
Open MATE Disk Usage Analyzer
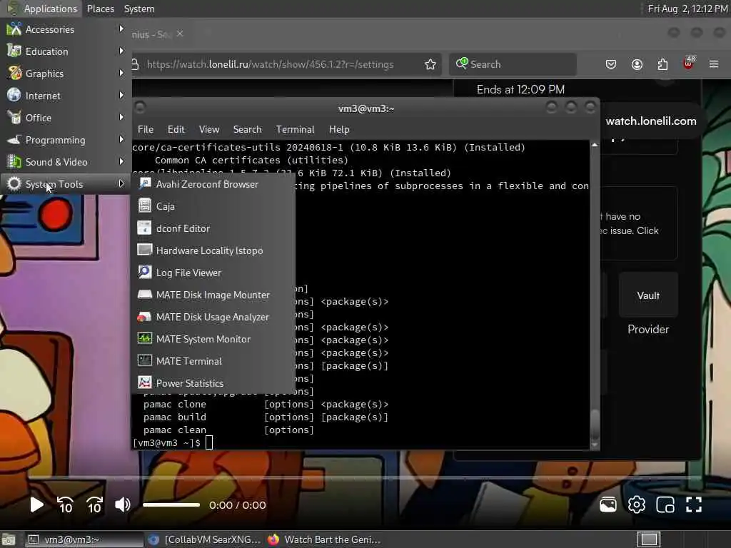click(213, 317)
